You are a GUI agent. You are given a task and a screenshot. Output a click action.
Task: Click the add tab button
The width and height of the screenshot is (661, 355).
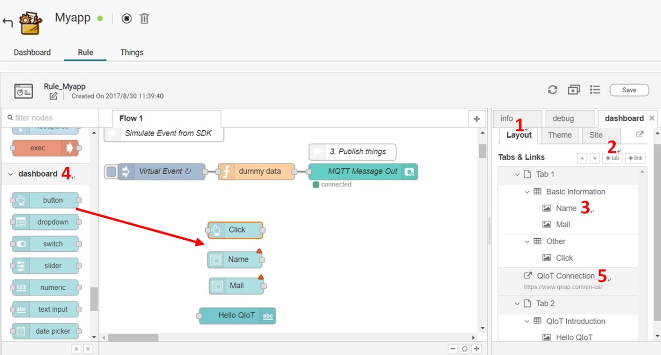coord(612,158)
